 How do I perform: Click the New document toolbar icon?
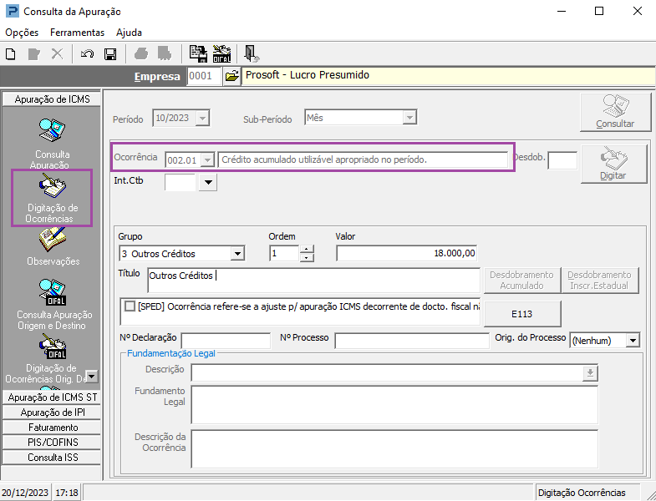[11, 54]
